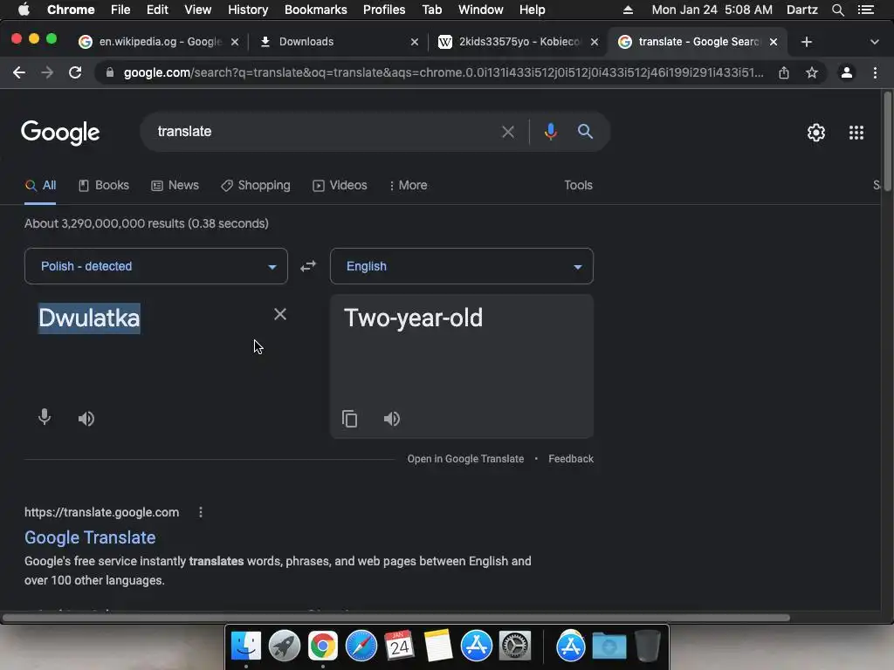Open the Chrome profile avatar
The image size is (894, 670).
(847, 72)
